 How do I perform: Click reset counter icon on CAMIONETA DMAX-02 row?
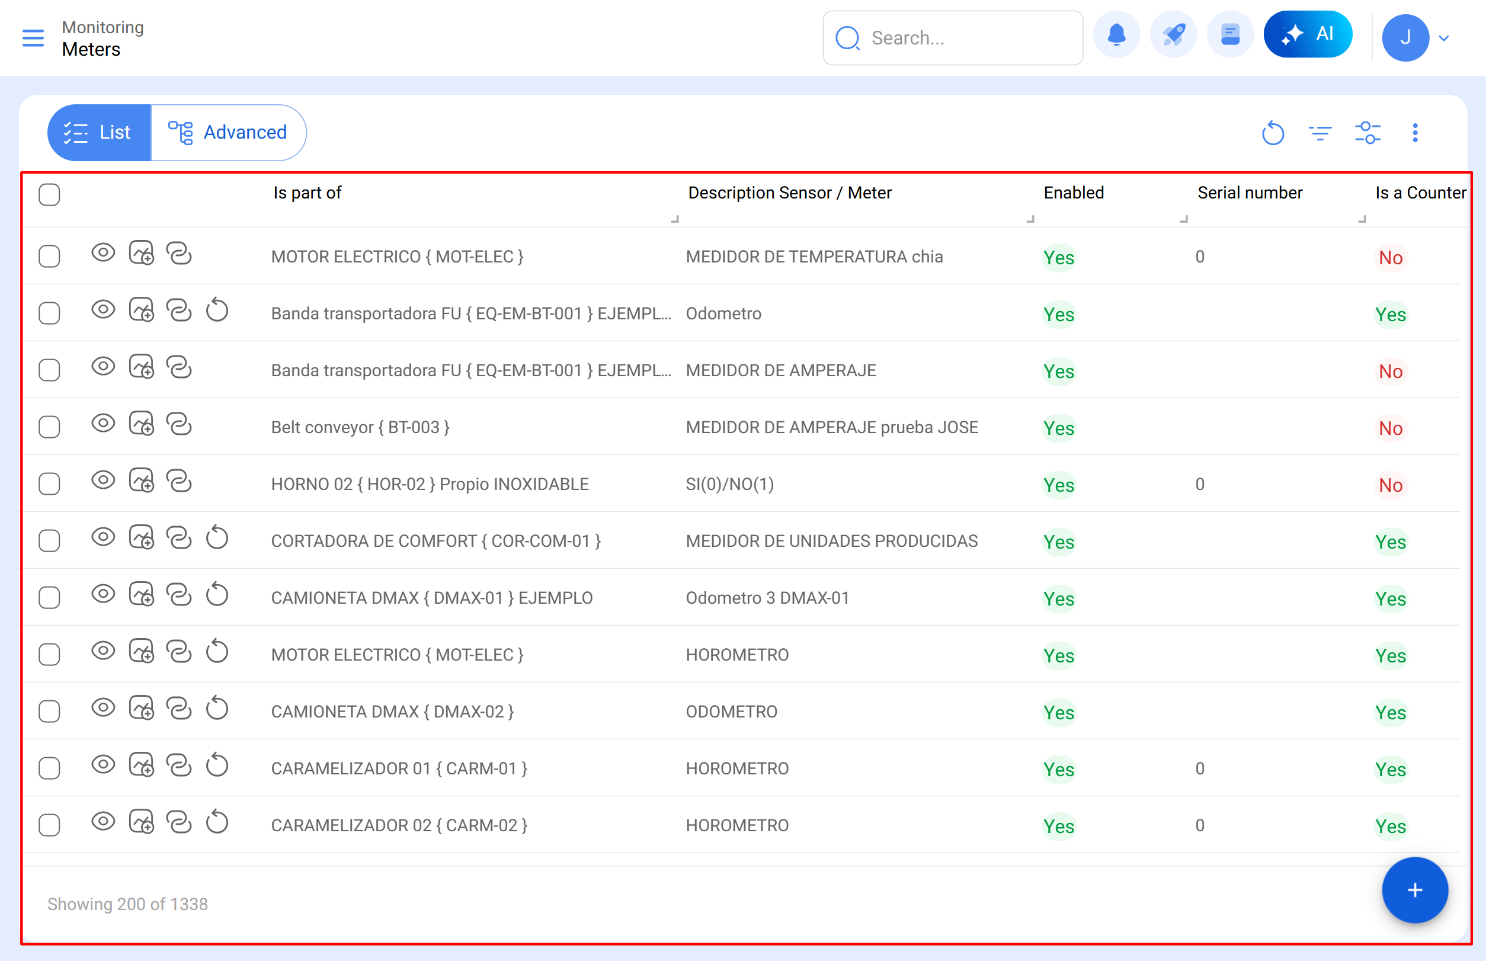tap(217, 709)
